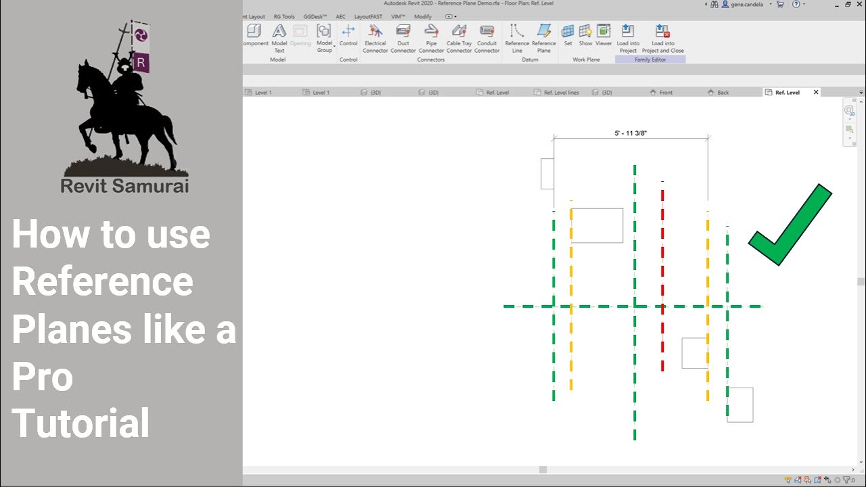Add a Duct Connector
This screenshot has width=866, height=487.
click(x=403, y=38)
